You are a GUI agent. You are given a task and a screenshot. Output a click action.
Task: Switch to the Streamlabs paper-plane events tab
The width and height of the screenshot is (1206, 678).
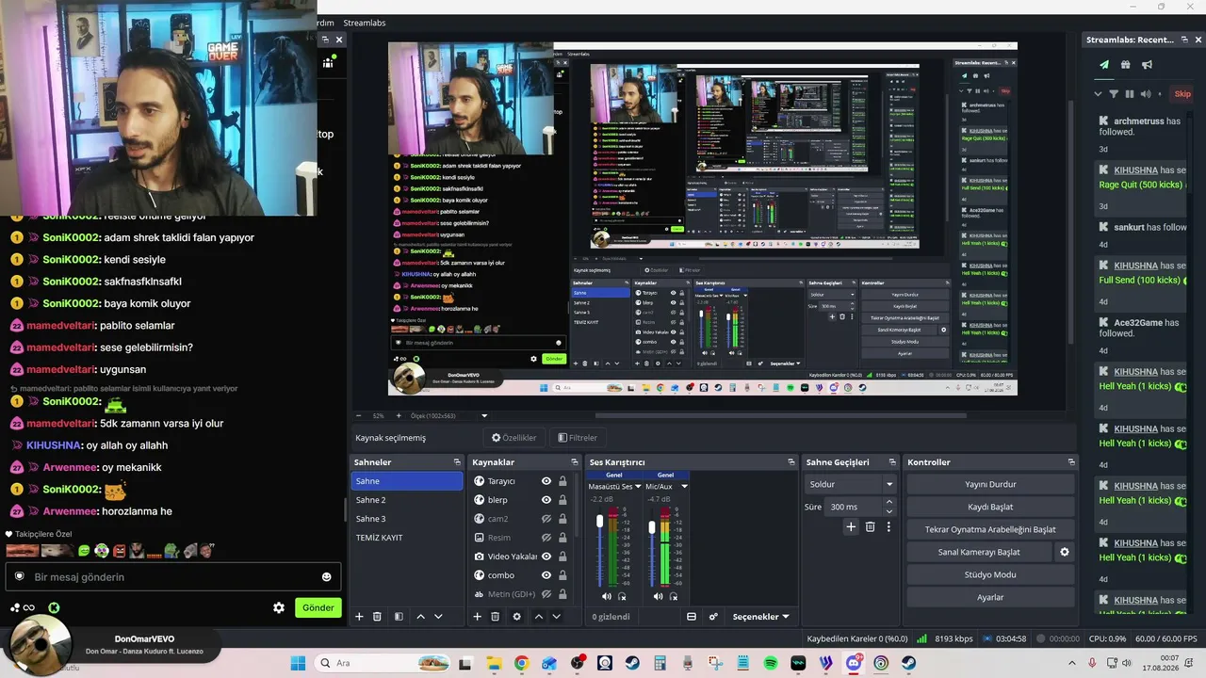coord(1104,65)
